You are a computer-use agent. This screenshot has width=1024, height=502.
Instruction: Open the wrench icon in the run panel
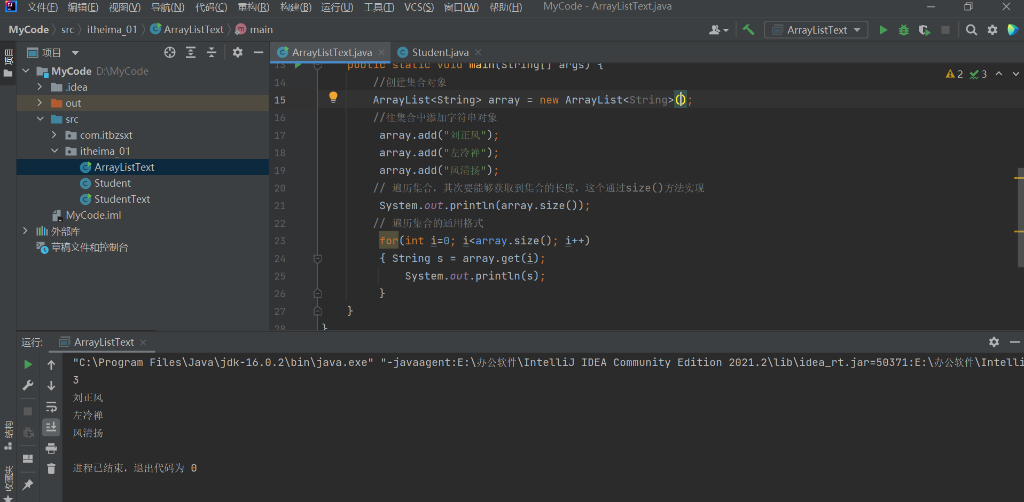click(28, 385)
